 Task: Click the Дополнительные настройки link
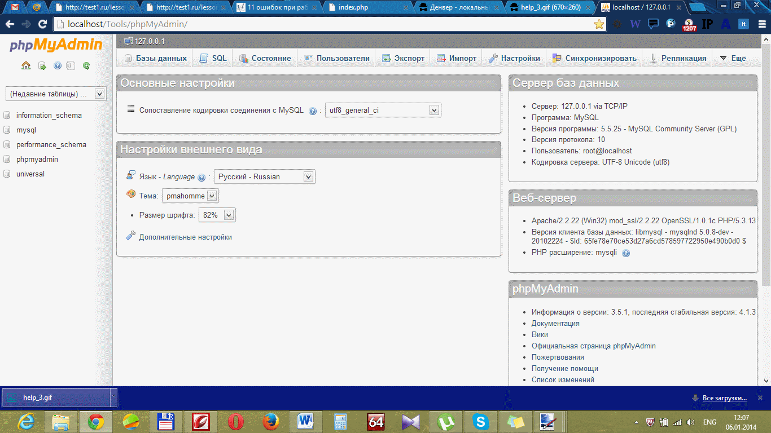point(185,237)
